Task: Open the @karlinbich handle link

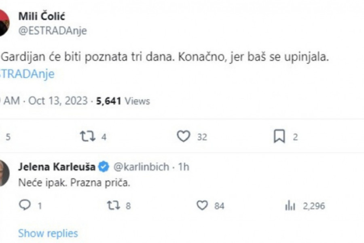Action: click(141, 166)
